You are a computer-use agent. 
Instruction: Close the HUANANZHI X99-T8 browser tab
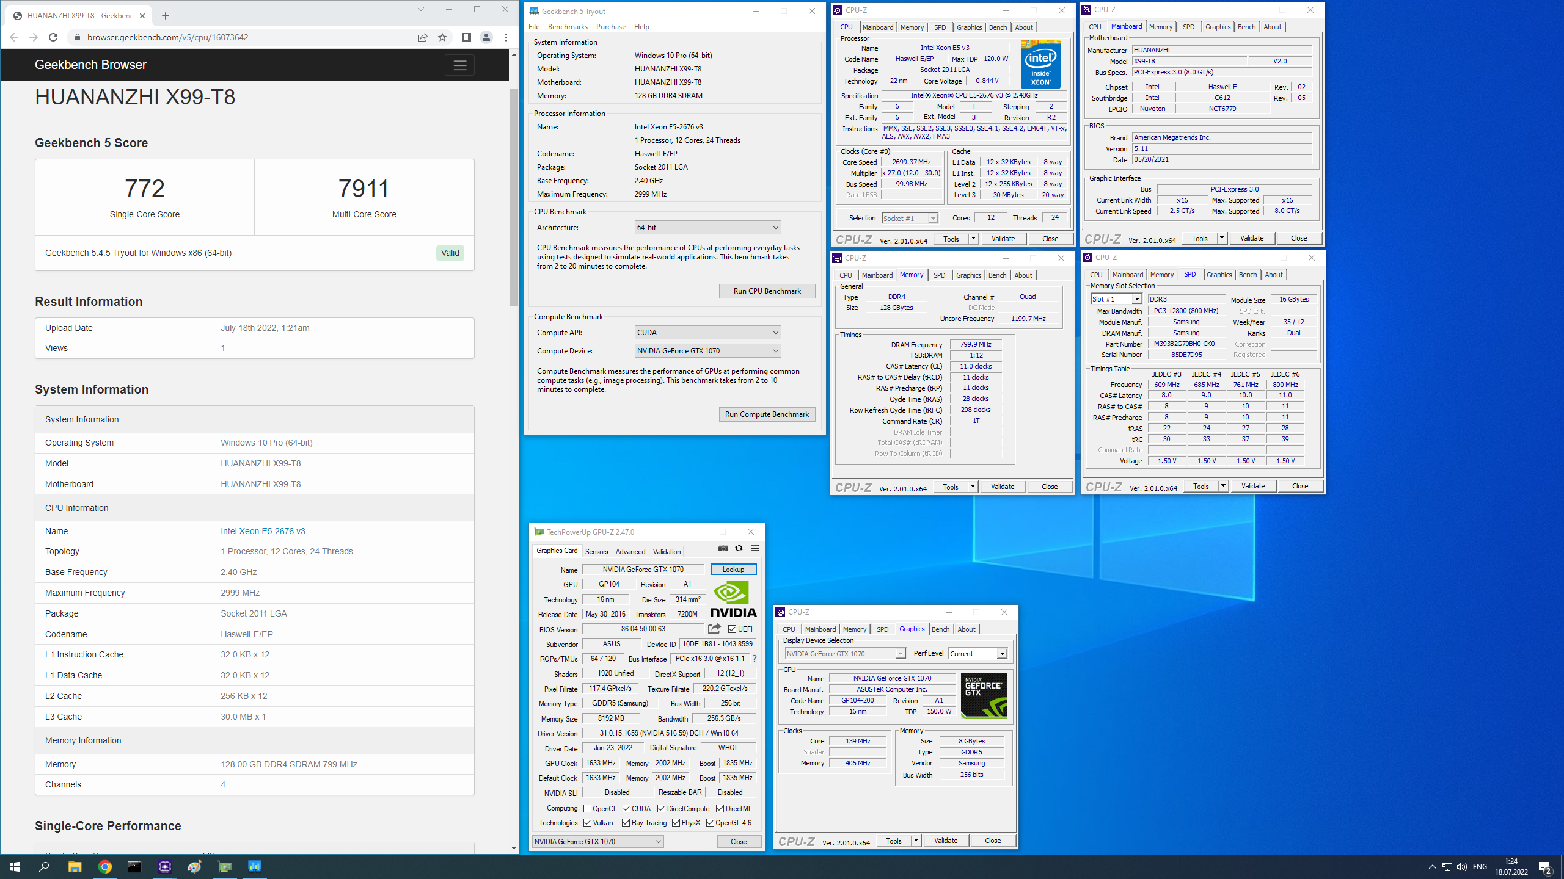pyautogui.click(x=142, y=16)
